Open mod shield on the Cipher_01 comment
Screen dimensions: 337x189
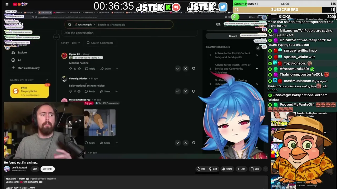pyautogui.click(x=194, y=69)
